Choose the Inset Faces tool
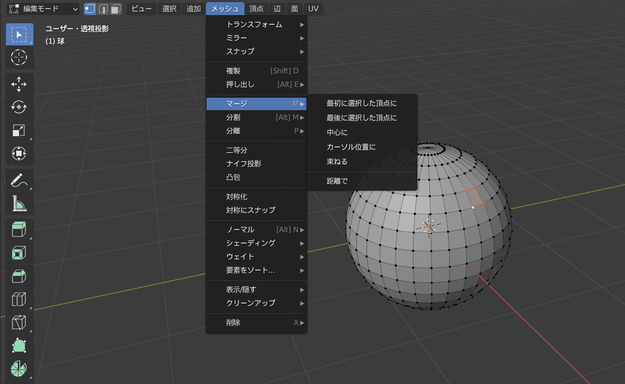The width and height of the screenshot is (625, 384). click(19, 253)
